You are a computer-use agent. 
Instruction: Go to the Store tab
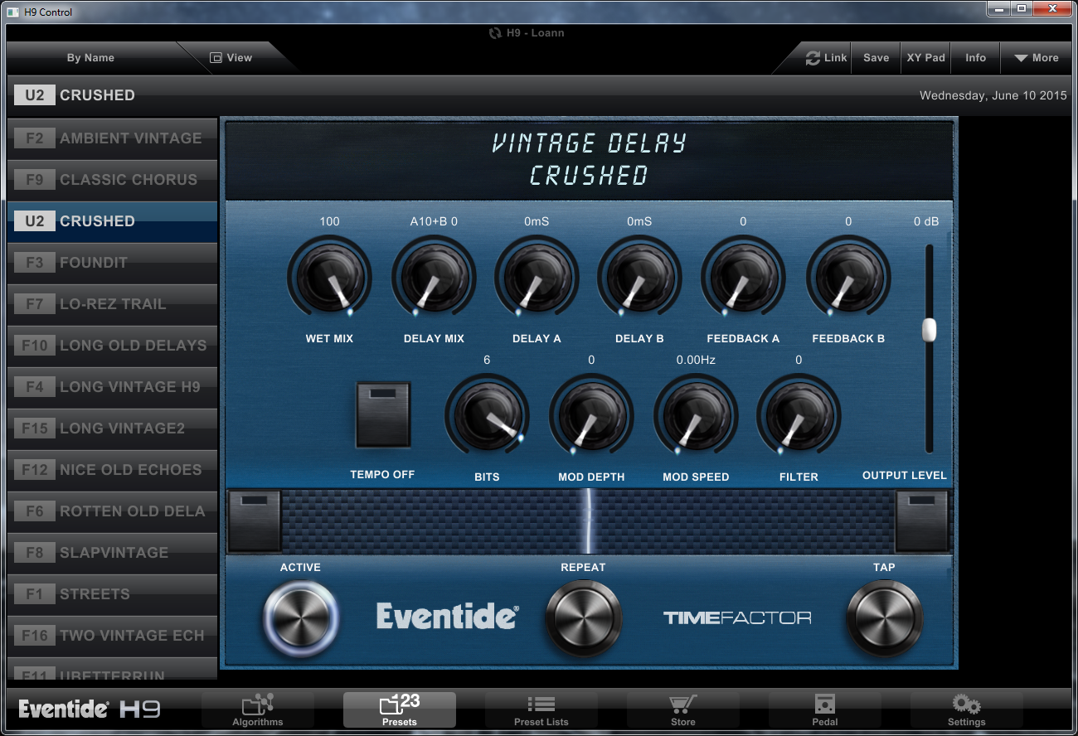[682, 709]
